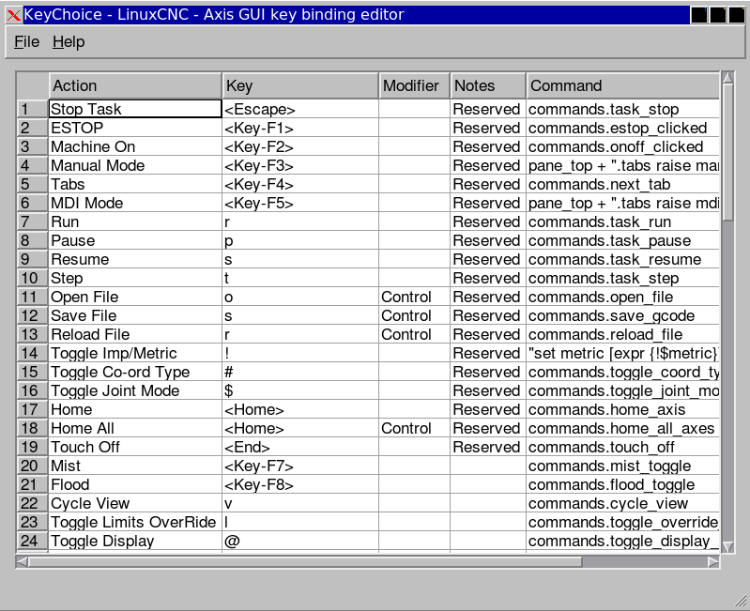Select the 'Toggle Limits OverRide' action cell
The height and width of the screenshot is (611, 750).
(135, 522)
